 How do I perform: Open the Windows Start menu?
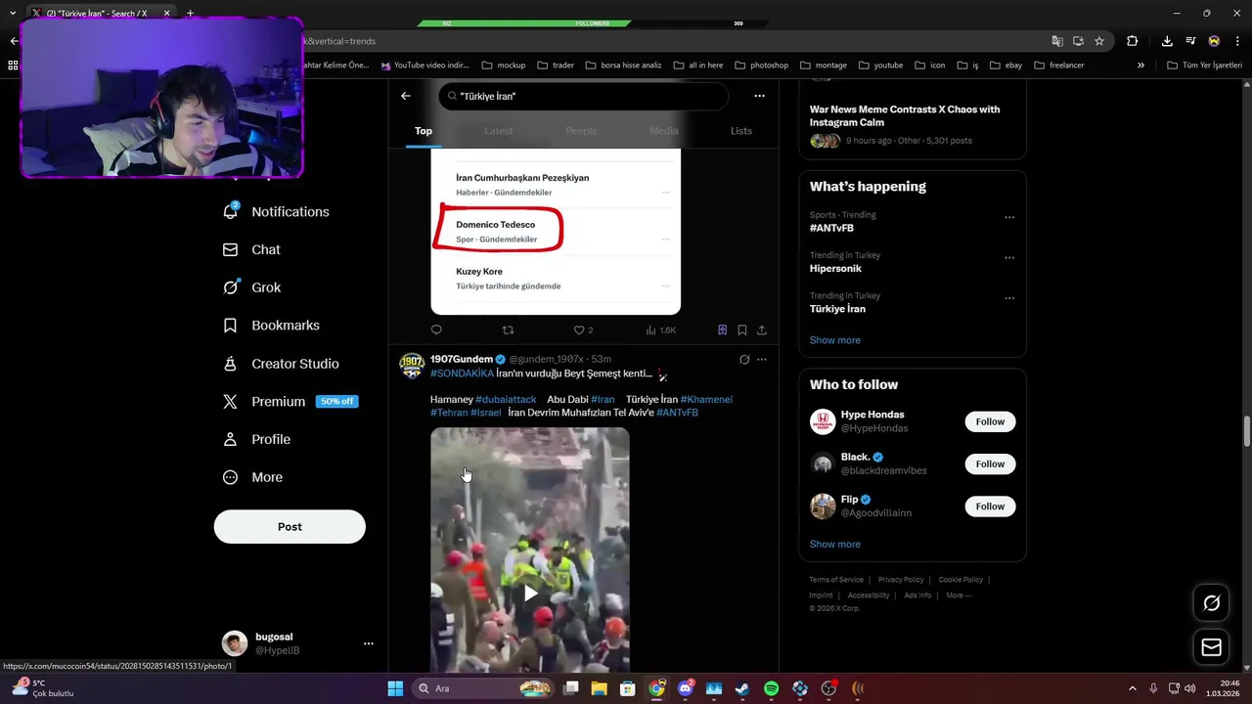395,688
